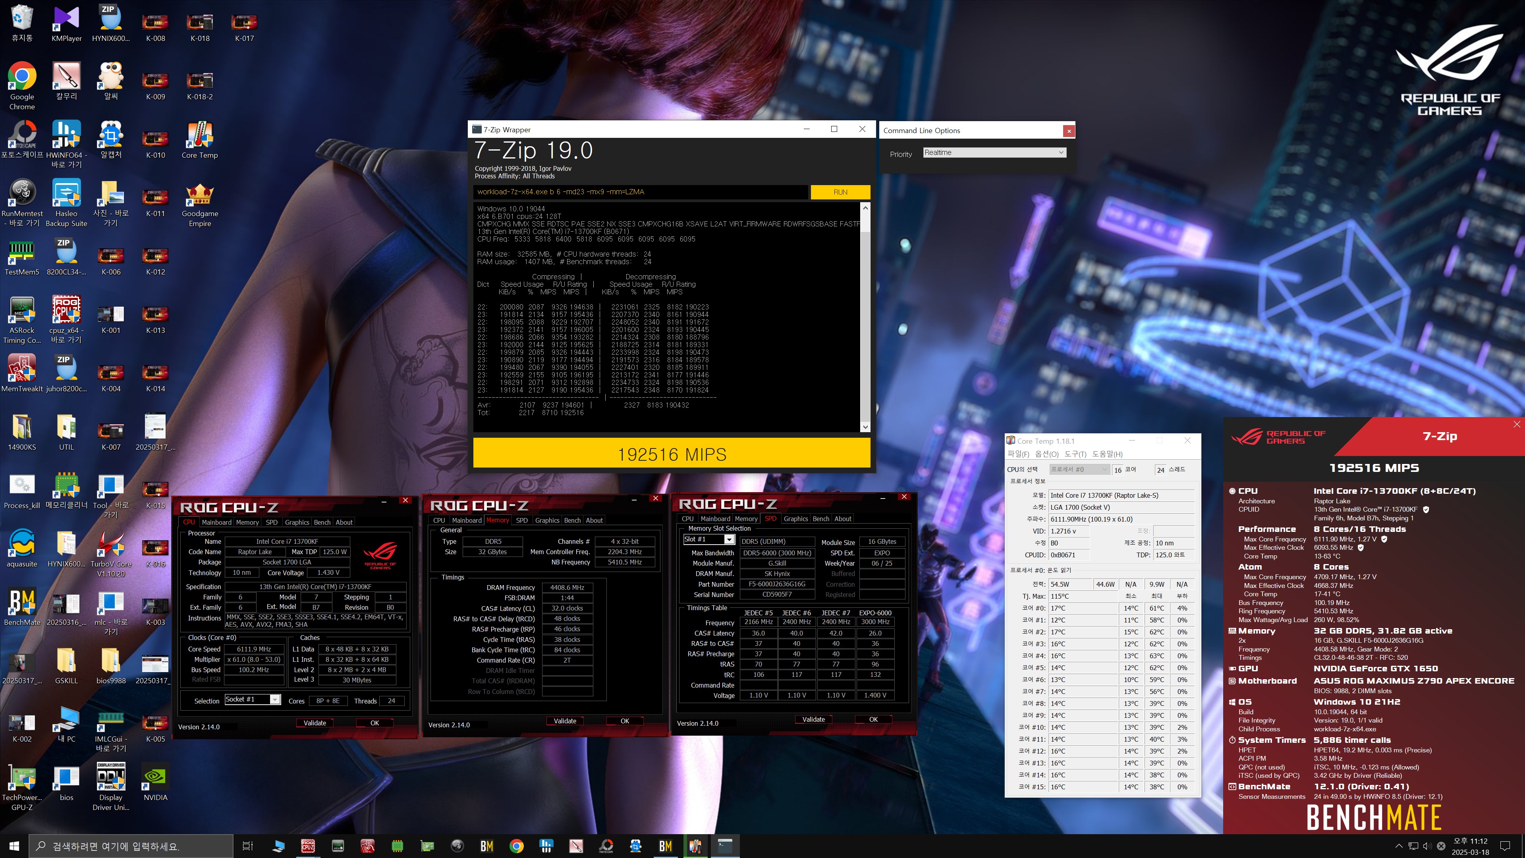Click OK in the Memory CPU-Z window

[625, 721]
